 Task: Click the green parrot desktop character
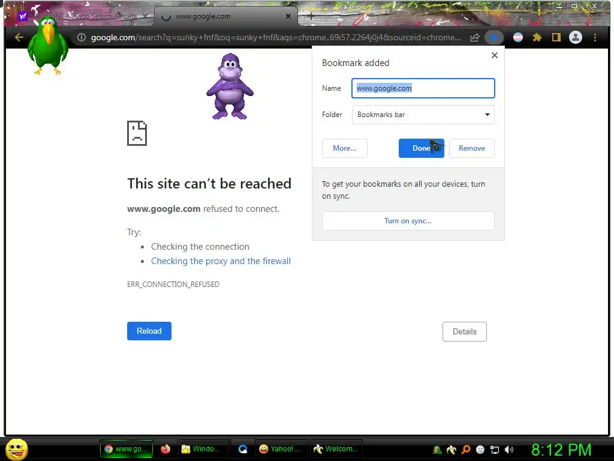[48, 46]
